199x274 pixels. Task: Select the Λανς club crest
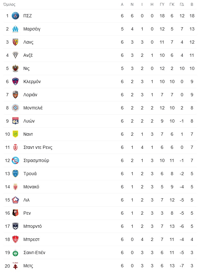(x=15, y=42)
